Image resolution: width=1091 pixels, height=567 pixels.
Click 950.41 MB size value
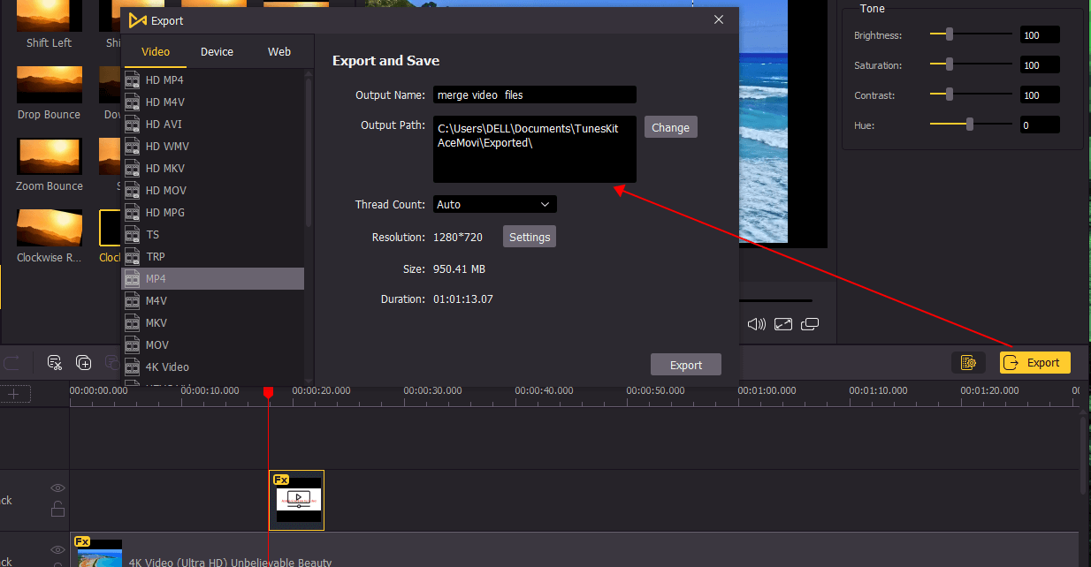459,268
